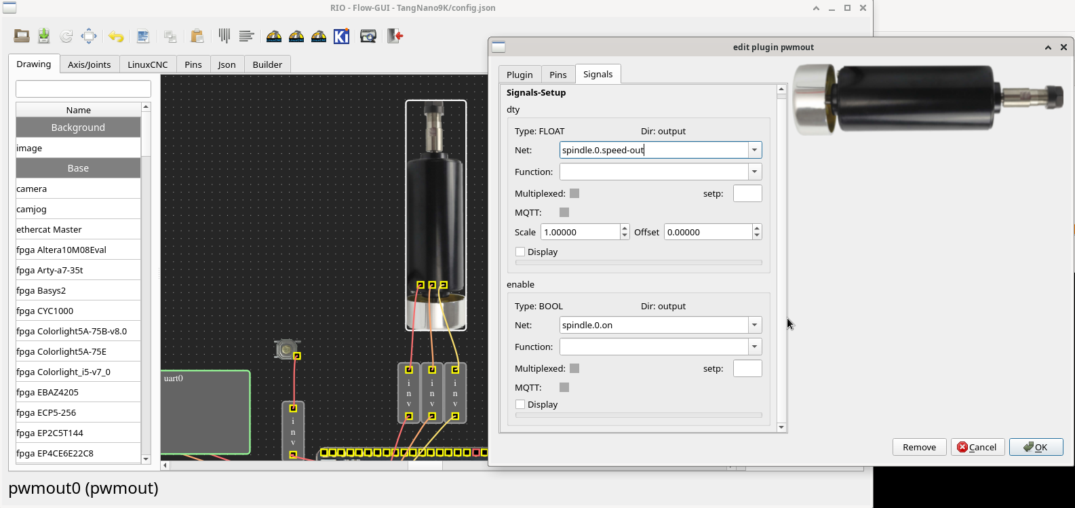Open the Pins tab in main window
This screenshot has width=1075, height=508.
click(193, 64)
